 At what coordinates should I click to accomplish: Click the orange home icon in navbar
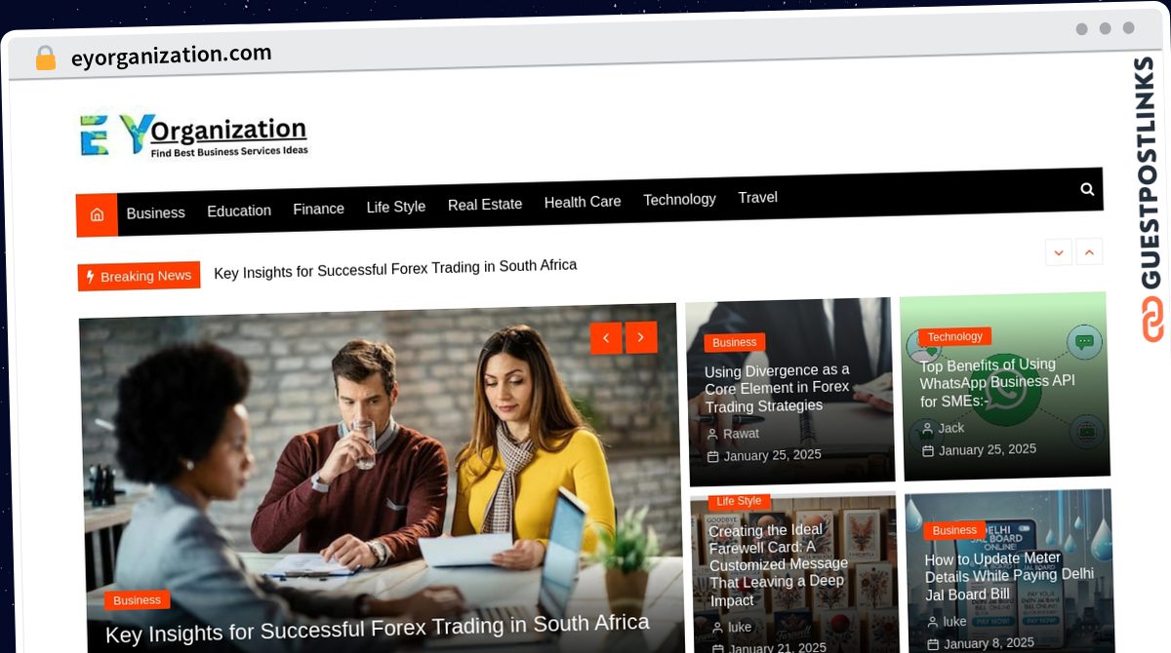[x=97, y=214]
